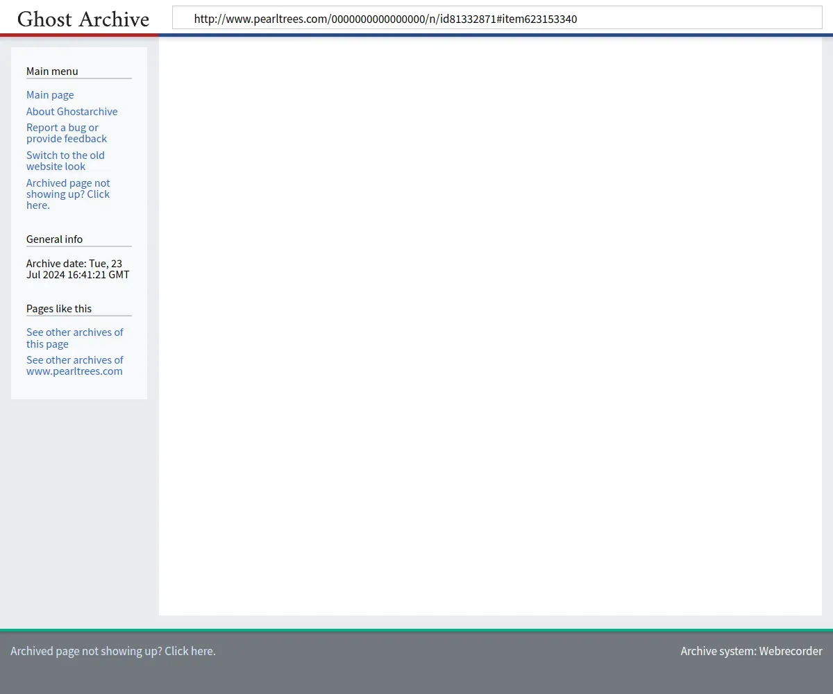Open the Ghost Archive logo homepage

pyautogui.click(x=83, y=19)
